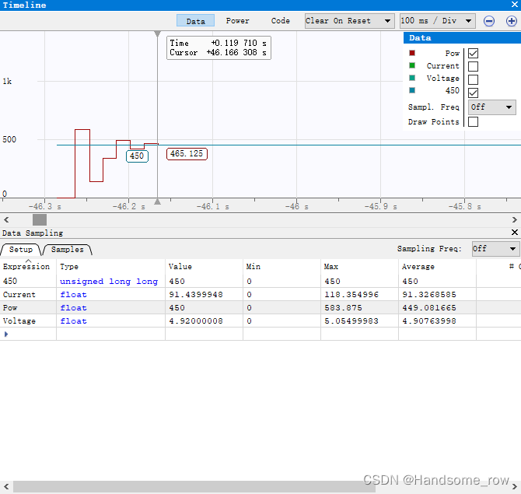Click the unsigned long long type cell
The width and height of the screenshot is (521, 494).
point(110,282)
